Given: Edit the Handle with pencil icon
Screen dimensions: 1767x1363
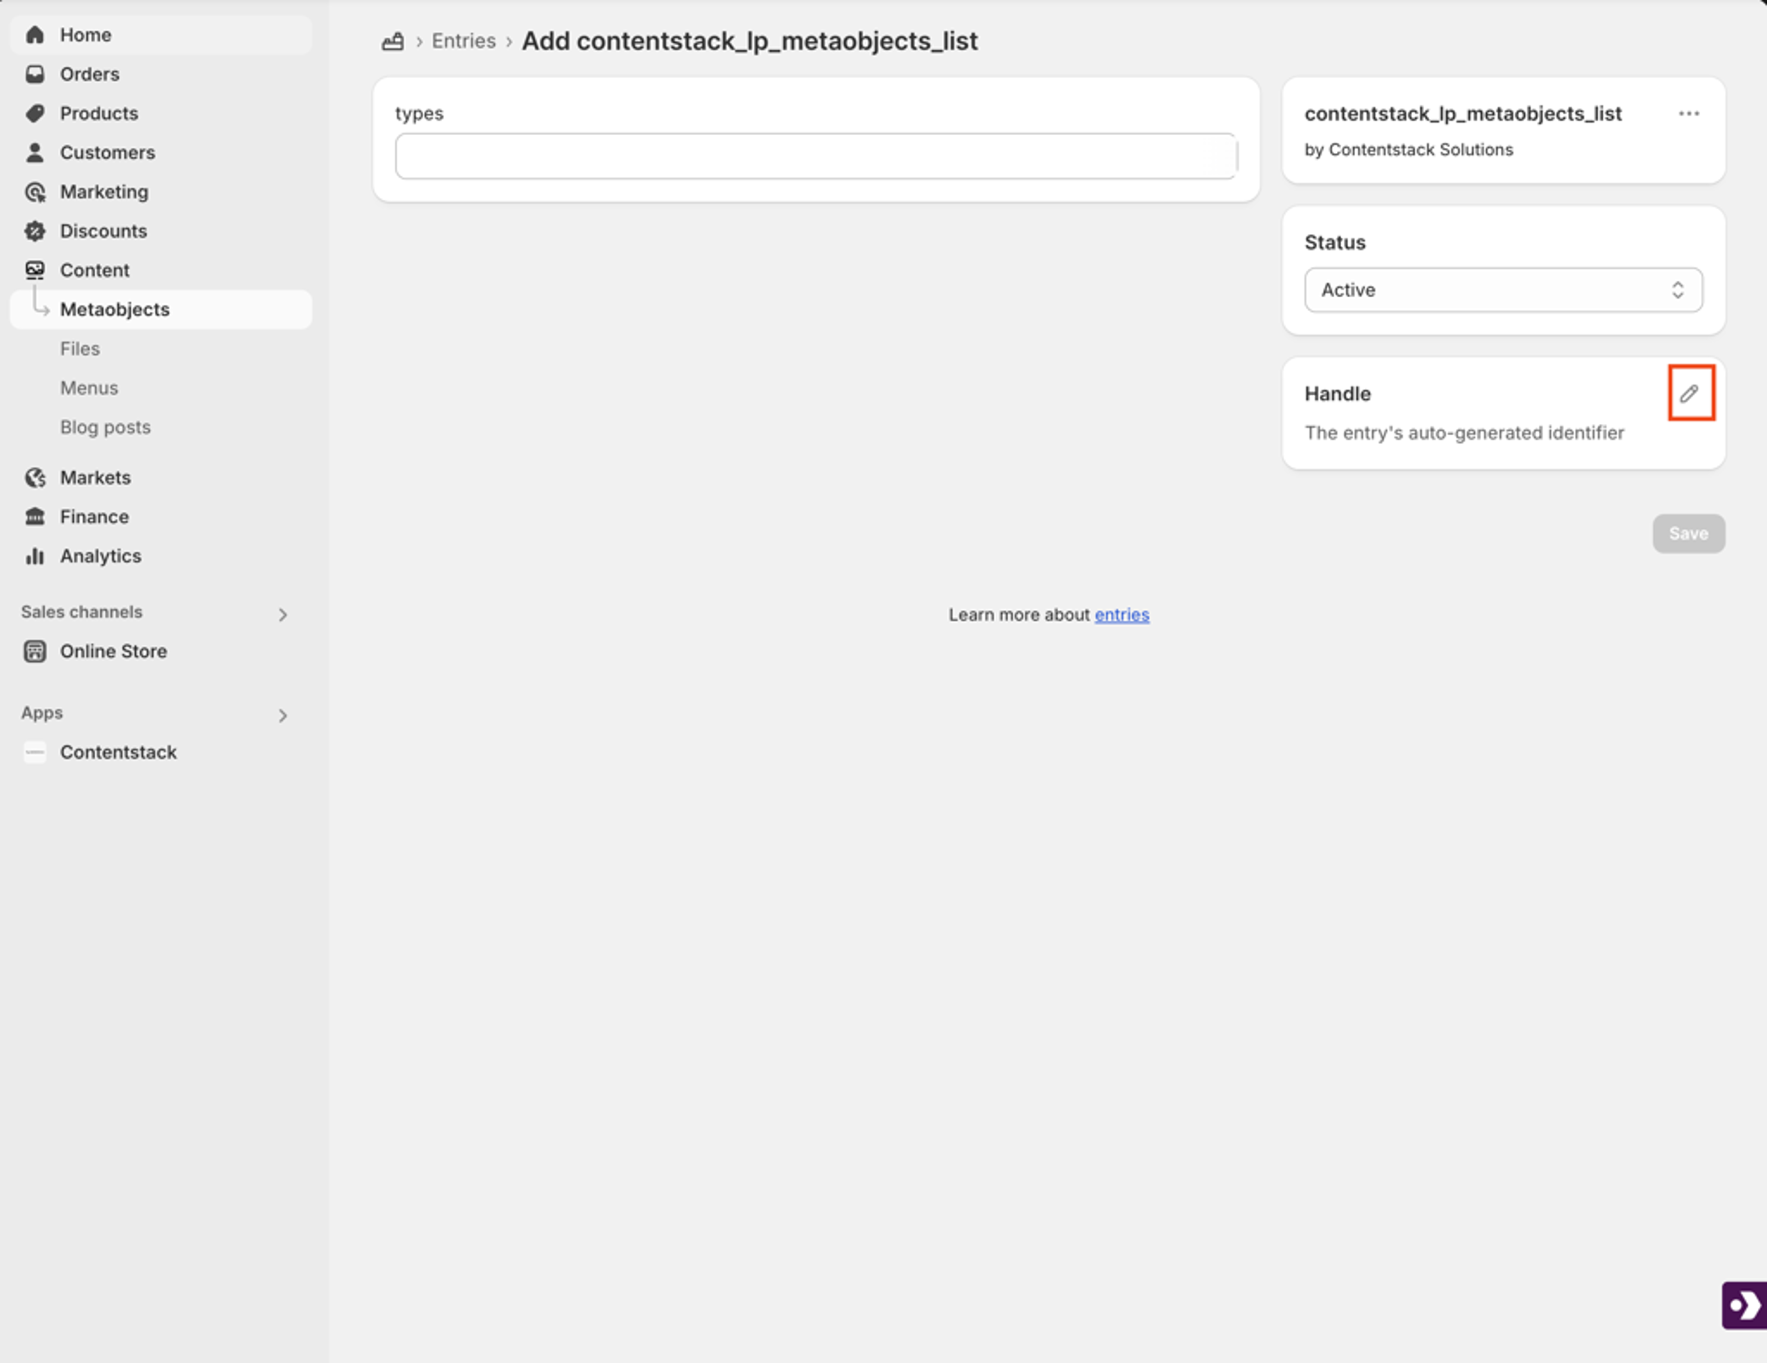Looking at the screenshot, I should coord(1689,393).
